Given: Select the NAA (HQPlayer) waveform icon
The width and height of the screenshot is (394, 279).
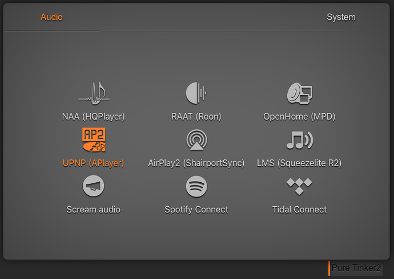Looking at the screenshot, I should [94, 93].
